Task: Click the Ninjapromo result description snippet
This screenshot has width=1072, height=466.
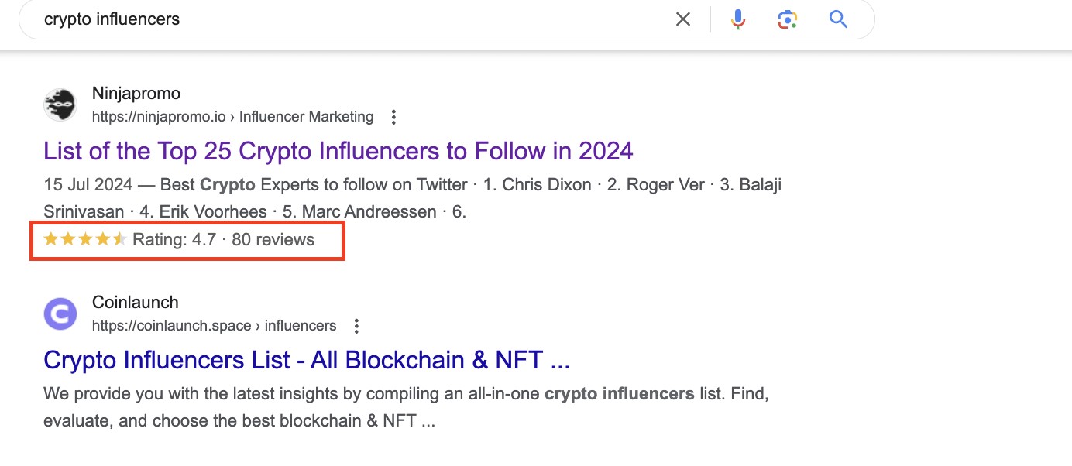Action: click(413, 198)
